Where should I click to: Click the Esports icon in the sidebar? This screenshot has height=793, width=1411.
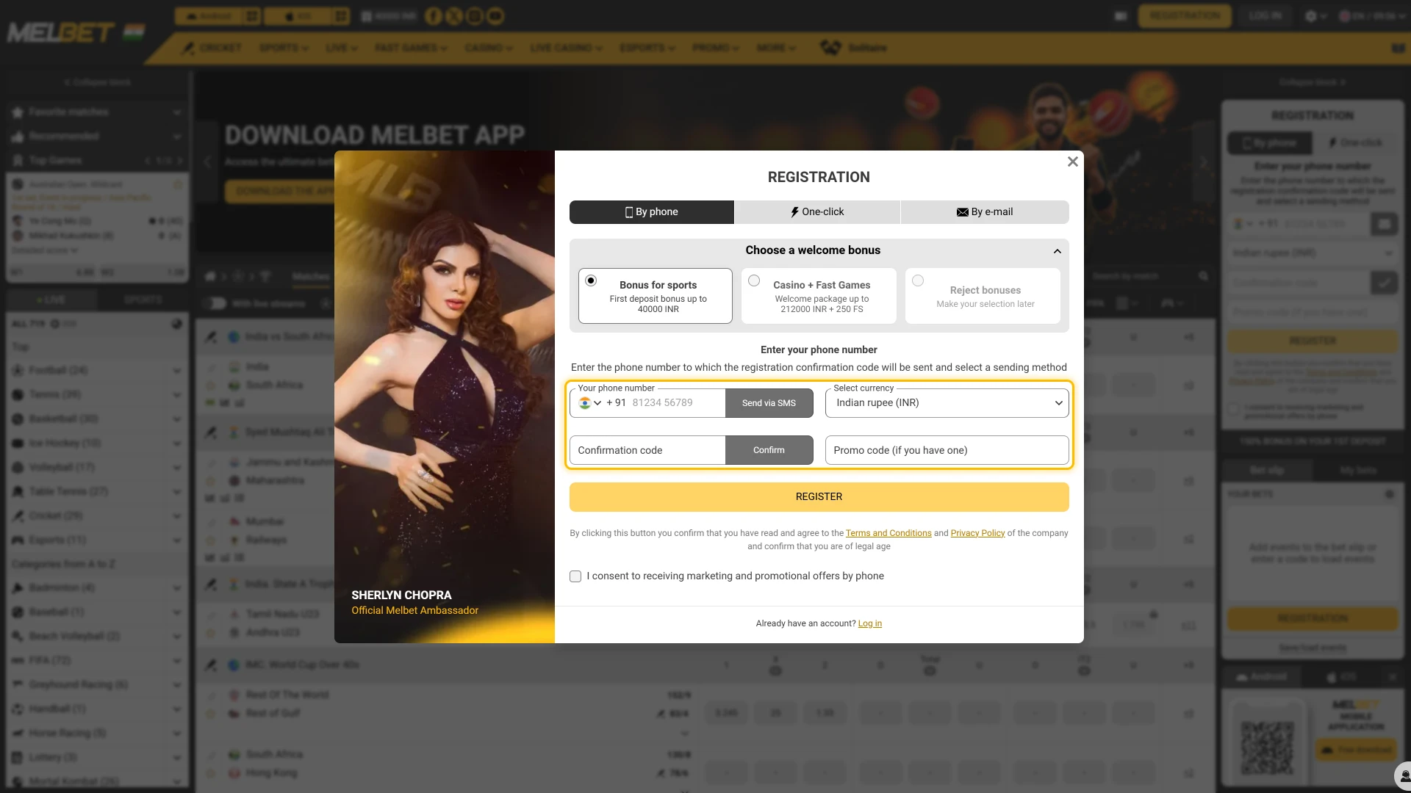point(18,540)
